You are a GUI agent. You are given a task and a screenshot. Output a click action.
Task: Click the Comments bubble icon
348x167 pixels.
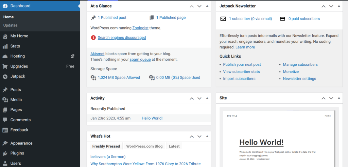point(5,120)
